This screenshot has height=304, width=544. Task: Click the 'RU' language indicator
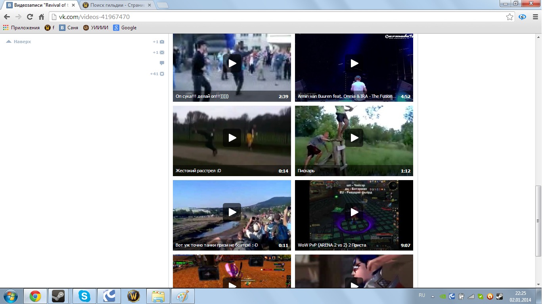pos(422,295)
